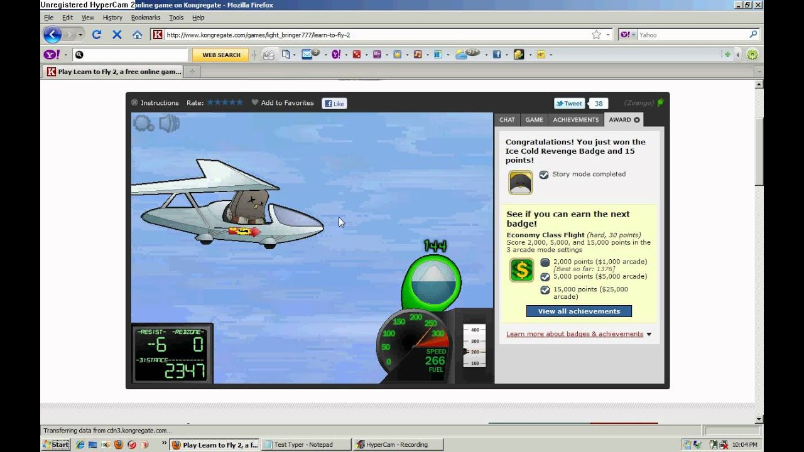This screenshot has width=804, height=452.
Task: Mute the game with the speaker icon
Action: 169,124
